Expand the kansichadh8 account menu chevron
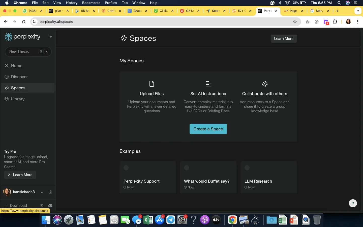Image resolution: width=363 pixels, height=227 pixels. click(42, 192)
